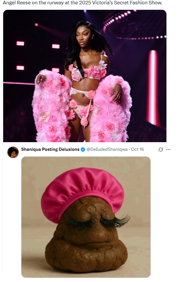
Task: Open the Shaniqua Posting Delusions profile avatar
Action: point(13,152)
